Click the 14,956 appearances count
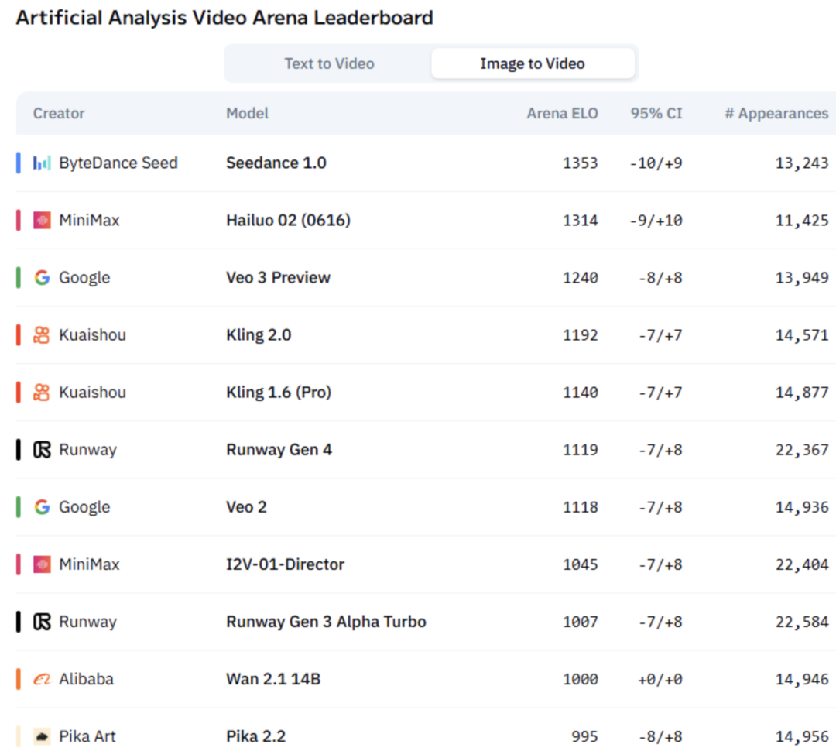The width and height of the screenshot is (836, 751). point(803,736)
